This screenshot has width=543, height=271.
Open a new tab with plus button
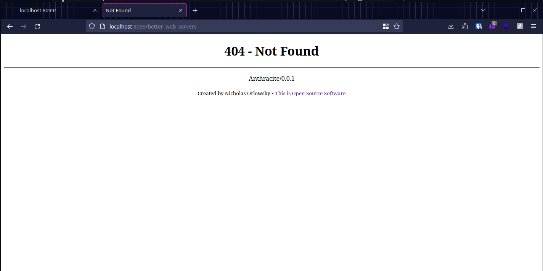pyautogui.click(x=195, y=10)
